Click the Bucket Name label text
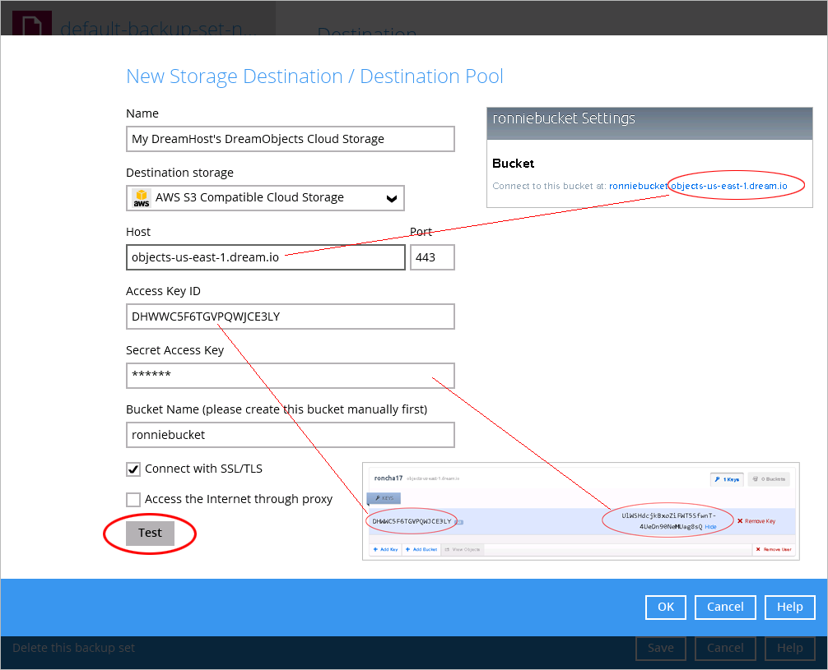Viewport: 828px width, 670px height. [x=277, y=409]
